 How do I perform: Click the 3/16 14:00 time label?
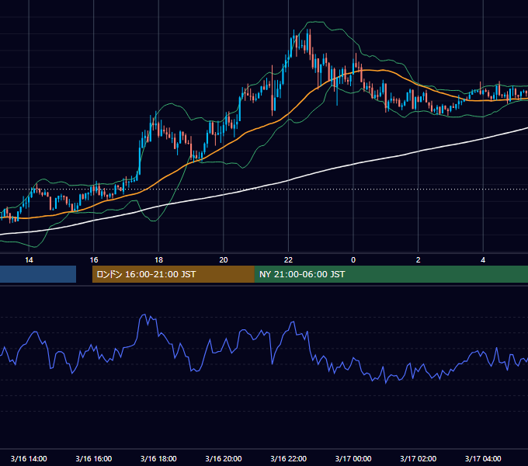[29, 458]
